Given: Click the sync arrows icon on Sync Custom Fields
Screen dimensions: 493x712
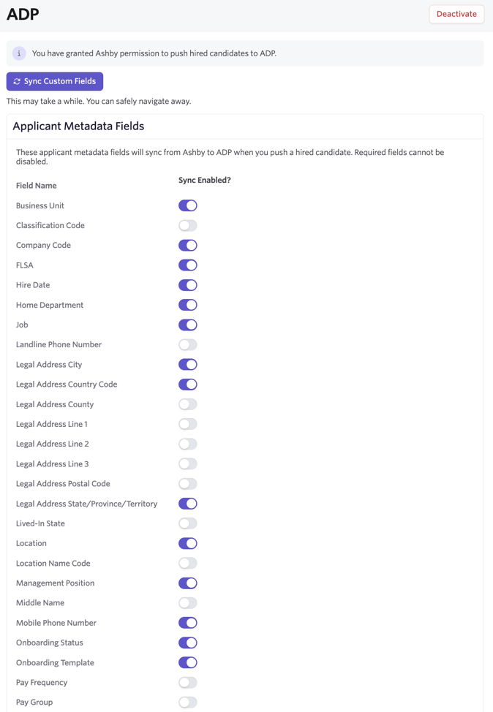Looking at the screenshot, I should 17,81.
